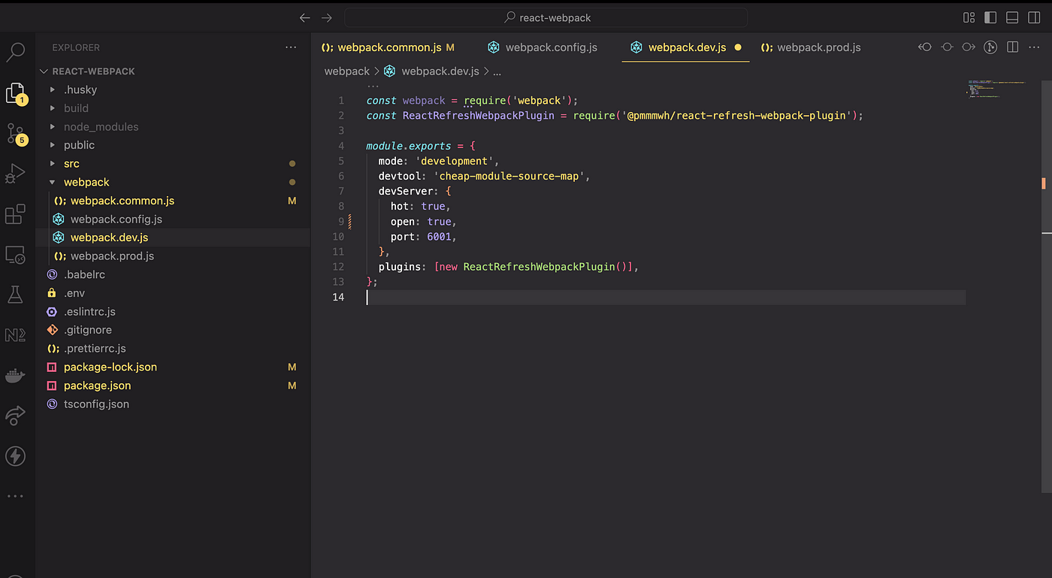This screenshot has height=578, width=1052.
Task: Open webpack.config.js in the explorer
Action: tap(116, 219)
